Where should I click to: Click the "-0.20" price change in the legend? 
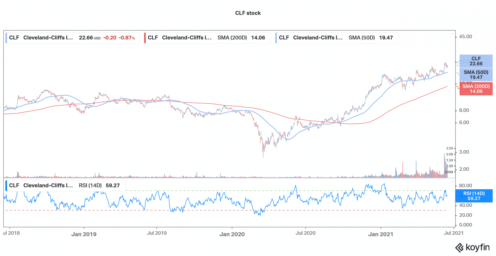110,38
